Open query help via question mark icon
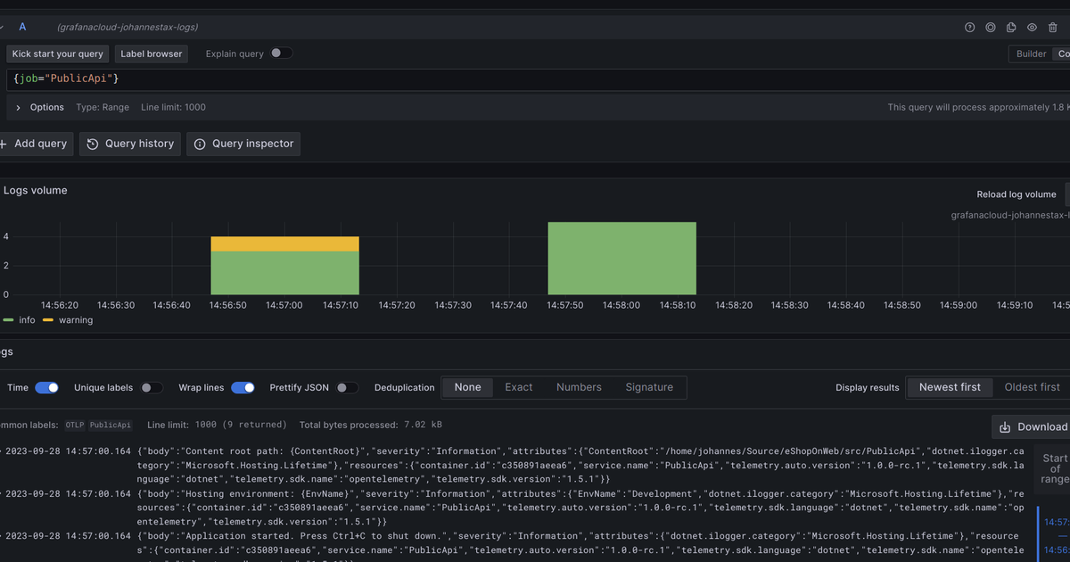The image size is (1070, 562). point(970,28)
